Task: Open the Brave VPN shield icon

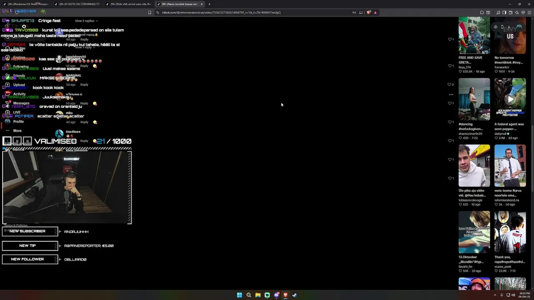Action: coord(523,12)
